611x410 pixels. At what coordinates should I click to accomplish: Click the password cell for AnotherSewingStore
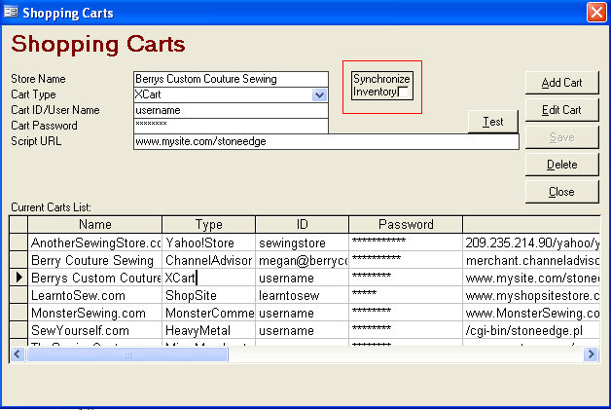pyautogui.click(x=406, y=242)
